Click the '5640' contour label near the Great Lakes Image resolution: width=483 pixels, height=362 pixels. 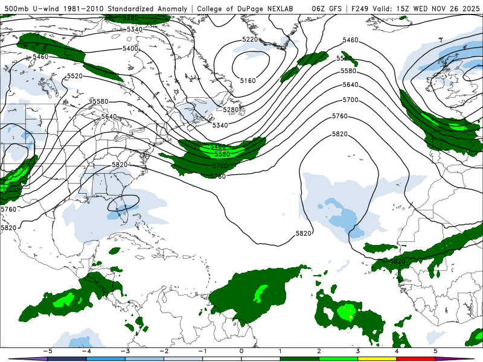[x=109, y=116]
